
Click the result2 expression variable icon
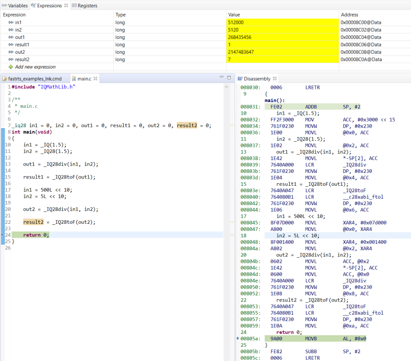11,60
